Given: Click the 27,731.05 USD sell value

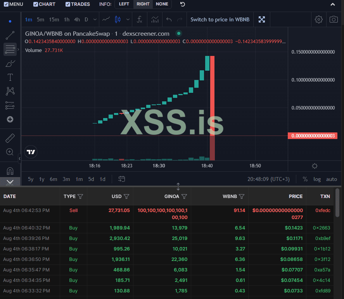Looking at the screenshot, I should point(119,210).
